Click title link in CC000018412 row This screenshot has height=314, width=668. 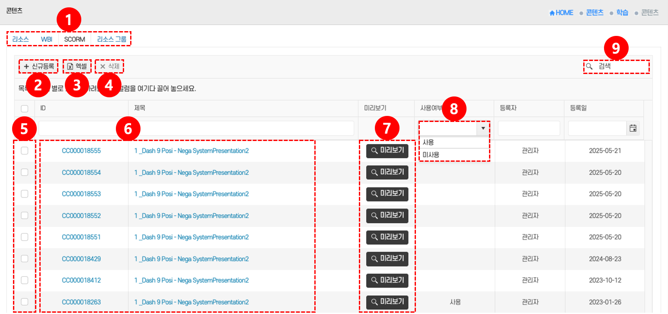pyautogui.click(x=192, y=280)
